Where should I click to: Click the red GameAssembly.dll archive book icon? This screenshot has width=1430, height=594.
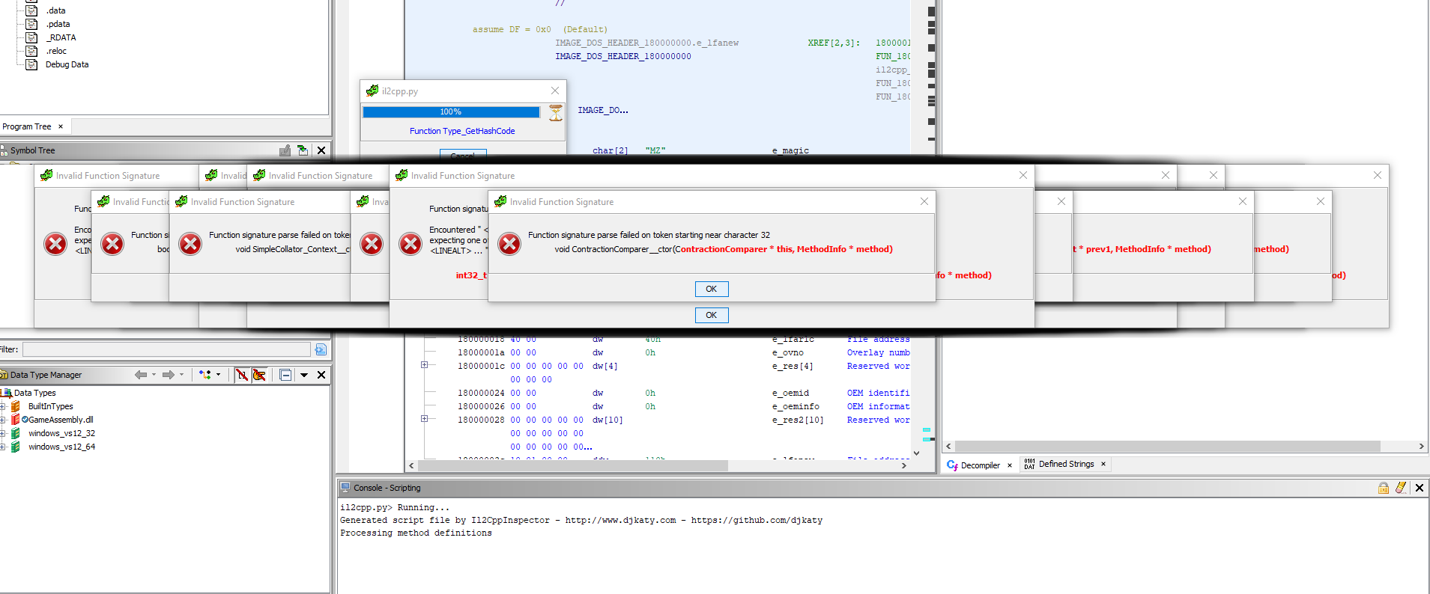15,420
